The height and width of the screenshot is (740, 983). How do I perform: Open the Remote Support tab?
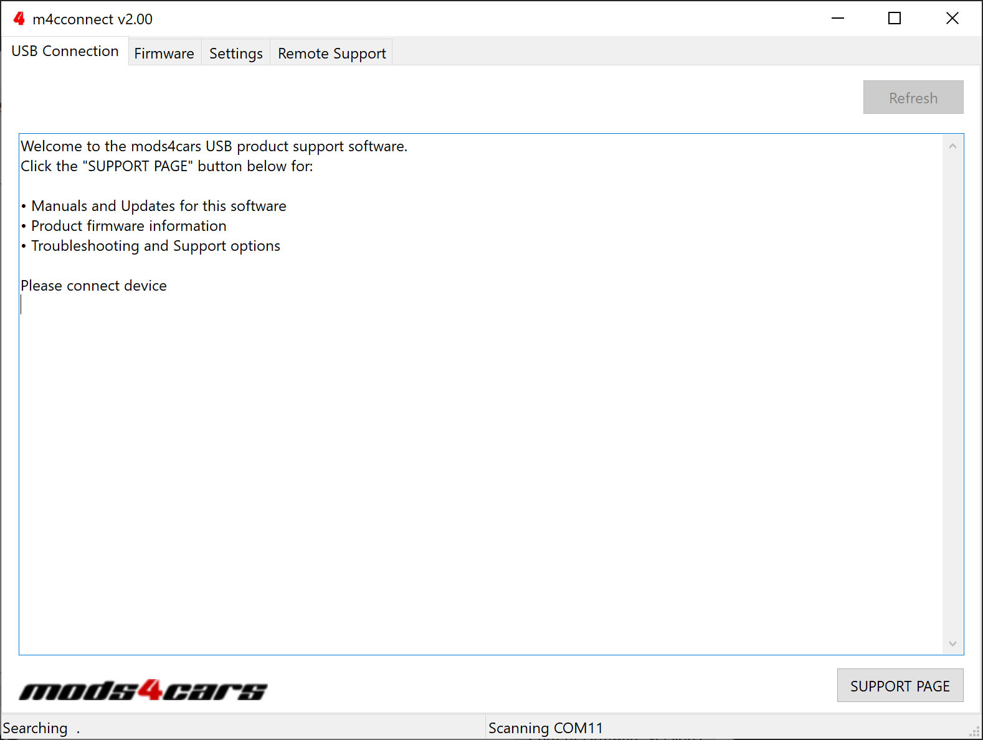click(332, 54)
